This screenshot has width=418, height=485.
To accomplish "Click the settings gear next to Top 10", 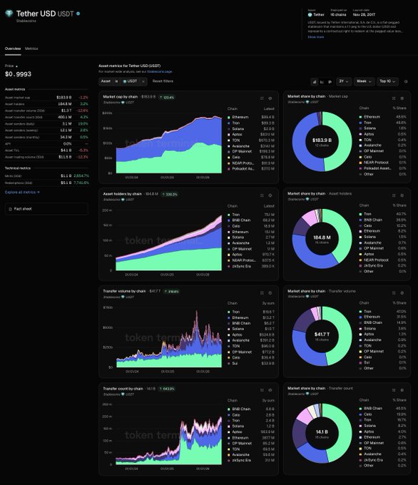I will click(x=406, y=81).
